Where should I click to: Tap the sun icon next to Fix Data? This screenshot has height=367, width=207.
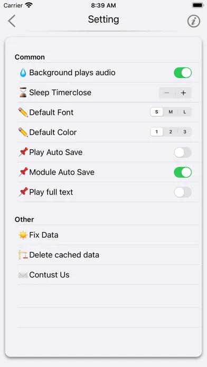(x=23, y=235)
